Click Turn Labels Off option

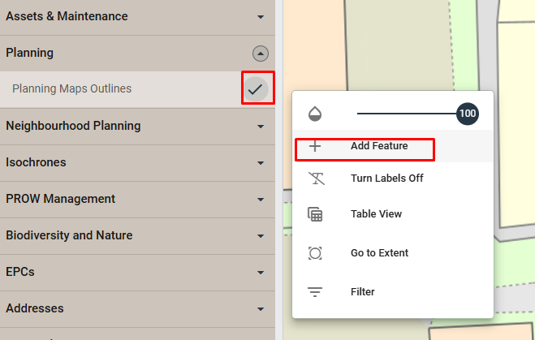click(x=386, y=179)
